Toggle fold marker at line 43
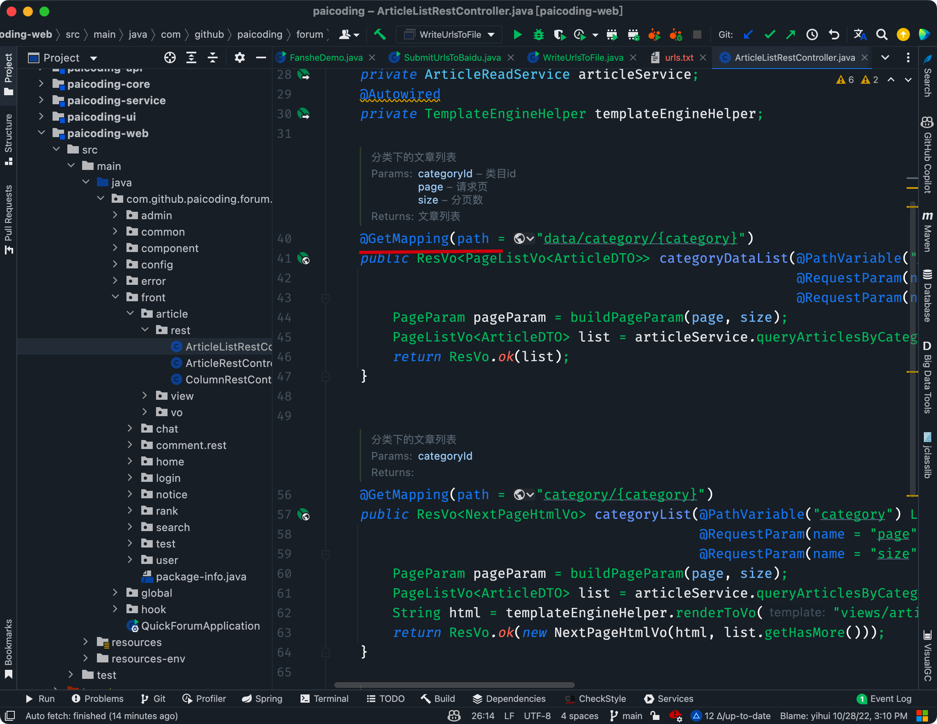937x724 pixels. point(326,298)
